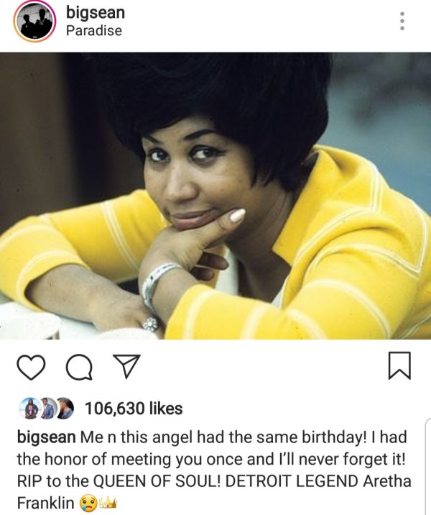Open the Paradise location tag

tap(94, 30)
